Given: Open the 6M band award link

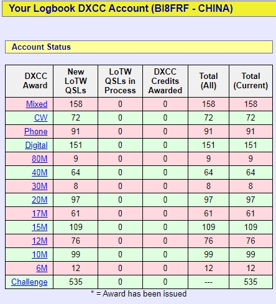Looking at the screenshot, I should pos(42,268).
